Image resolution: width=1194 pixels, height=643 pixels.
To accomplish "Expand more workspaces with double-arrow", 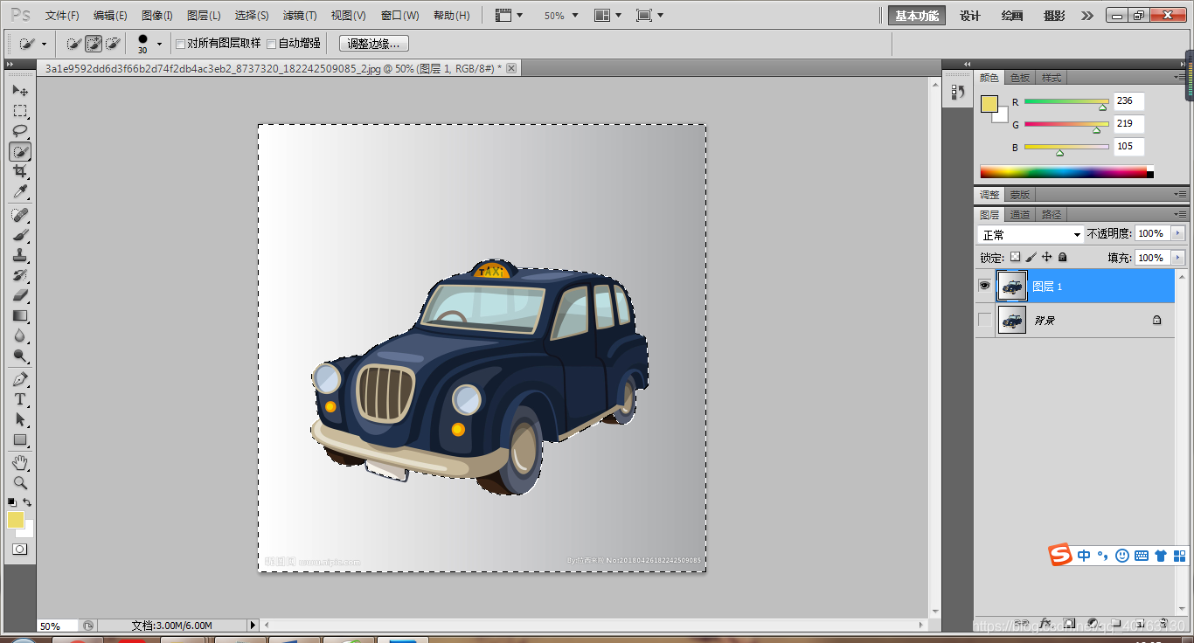I will coord(1086,16).
